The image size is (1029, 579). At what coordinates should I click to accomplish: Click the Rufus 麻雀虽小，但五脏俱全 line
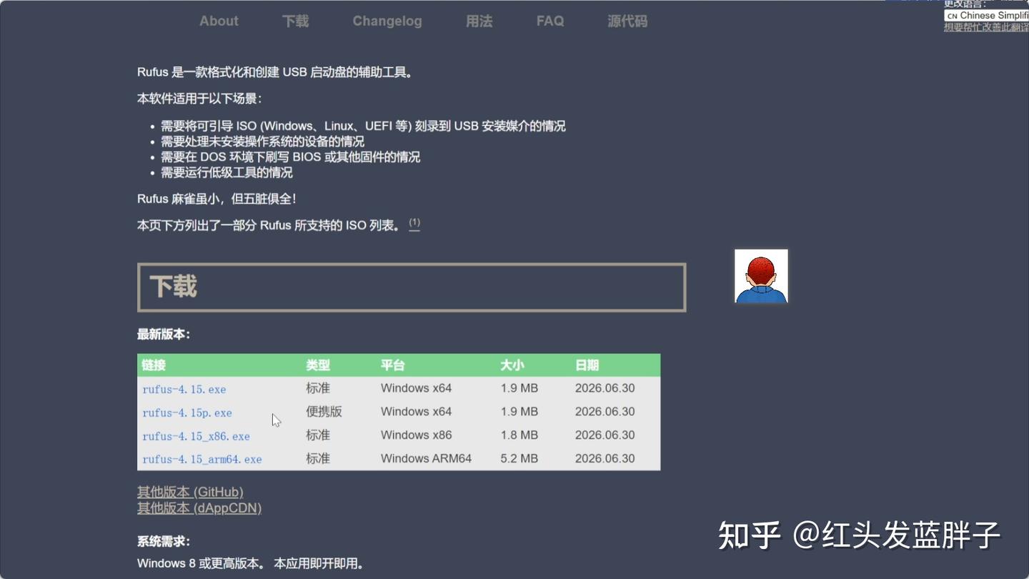[217, 199]
